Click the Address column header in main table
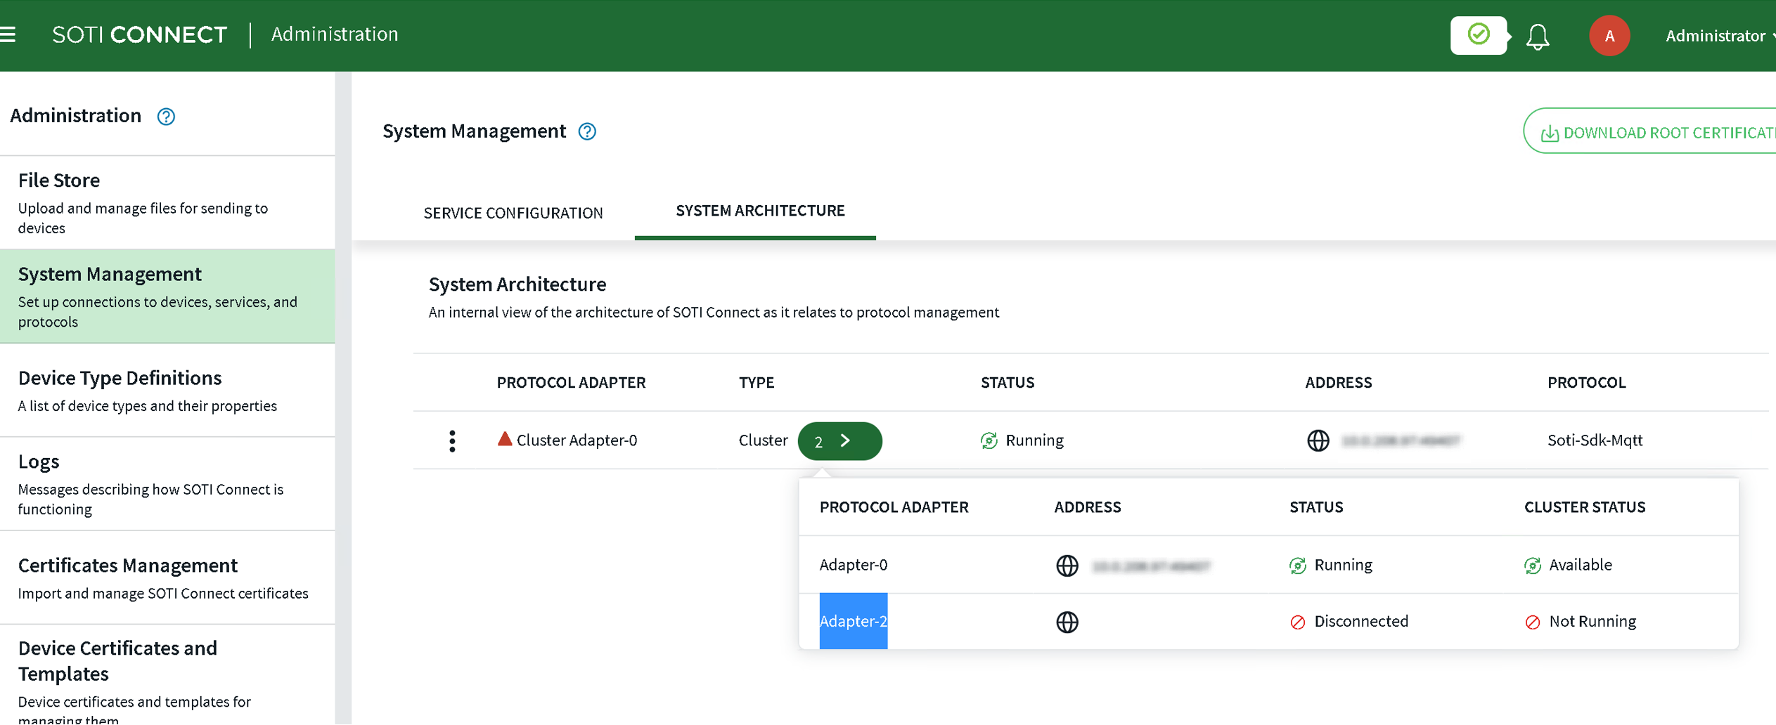This screenshot has width=1776, height=725. (x=1339, y=383)
